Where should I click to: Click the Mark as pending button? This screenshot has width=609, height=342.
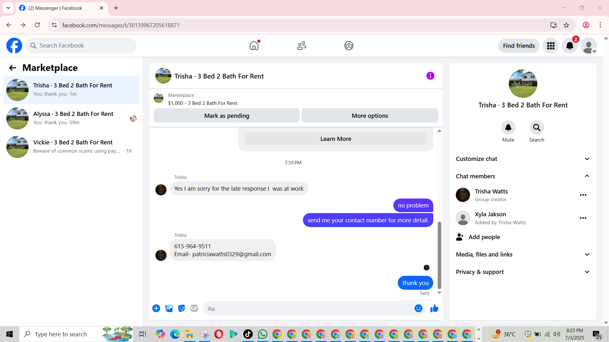pyautogui.click(x=226, y=116)
